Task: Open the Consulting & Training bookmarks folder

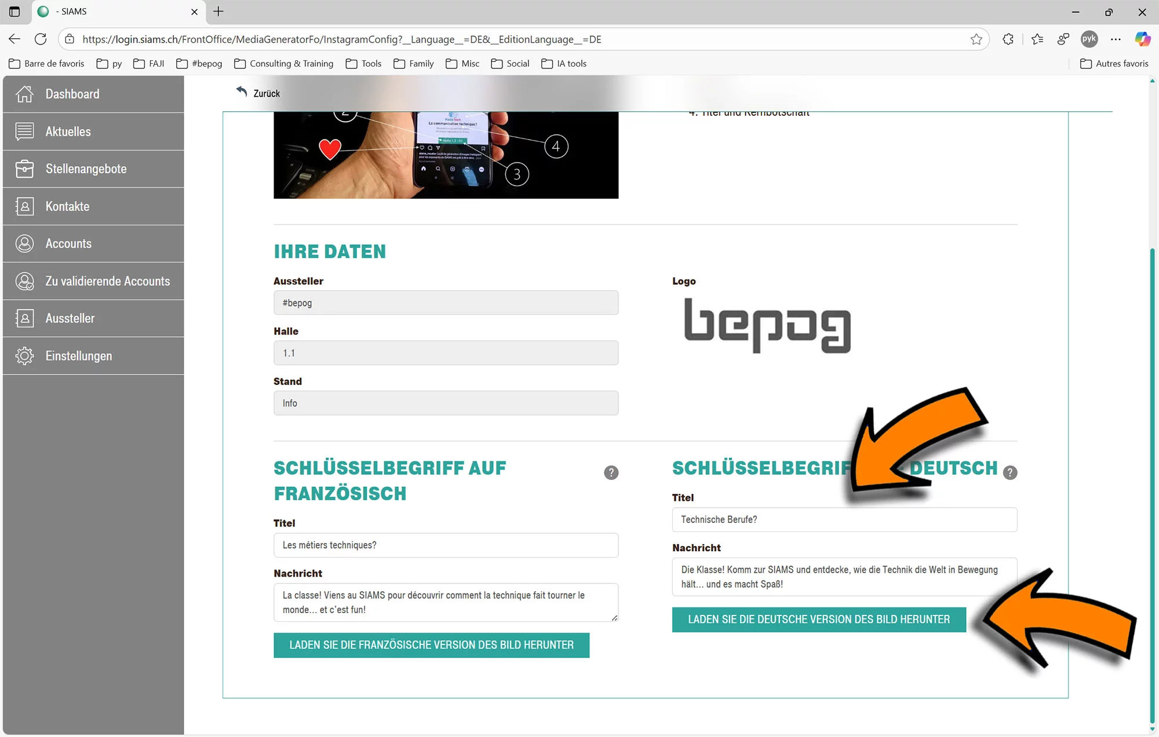Action: (284, 64)
